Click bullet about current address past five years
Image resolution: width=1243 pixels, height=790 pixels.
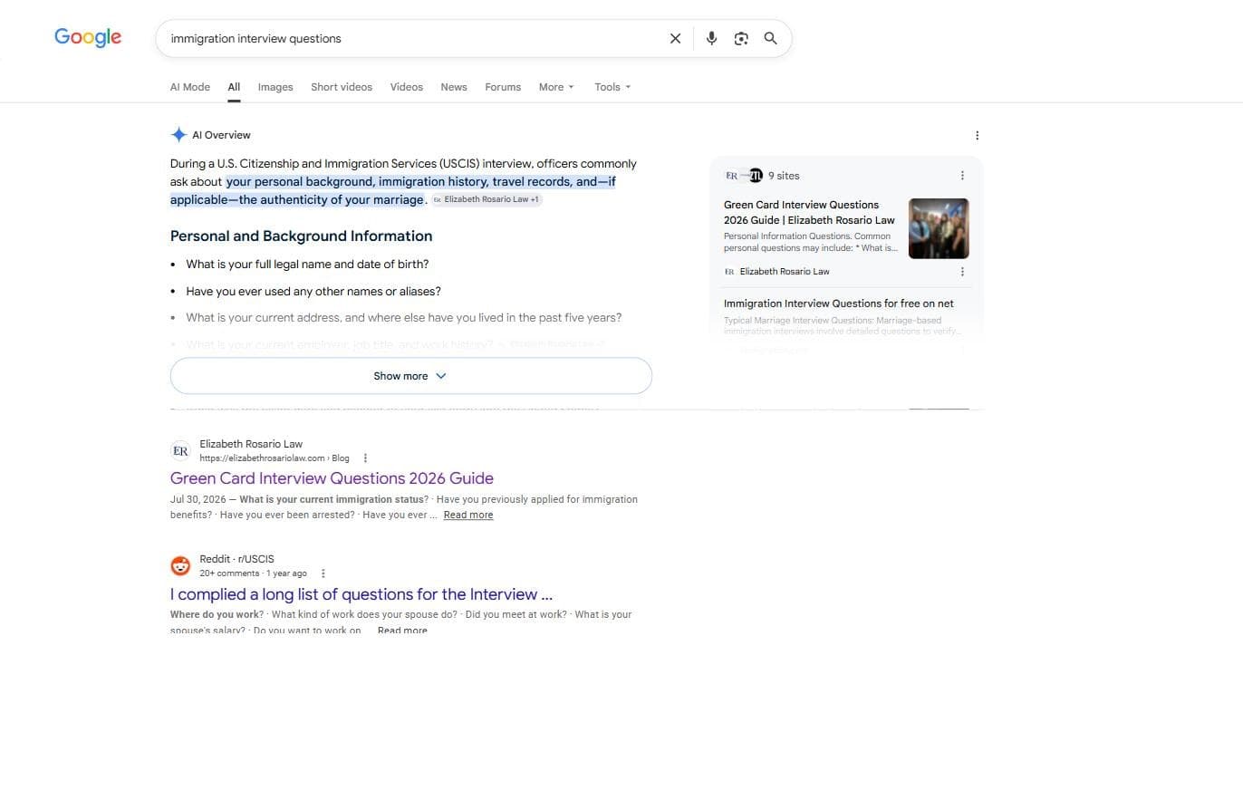pos(404,318)
